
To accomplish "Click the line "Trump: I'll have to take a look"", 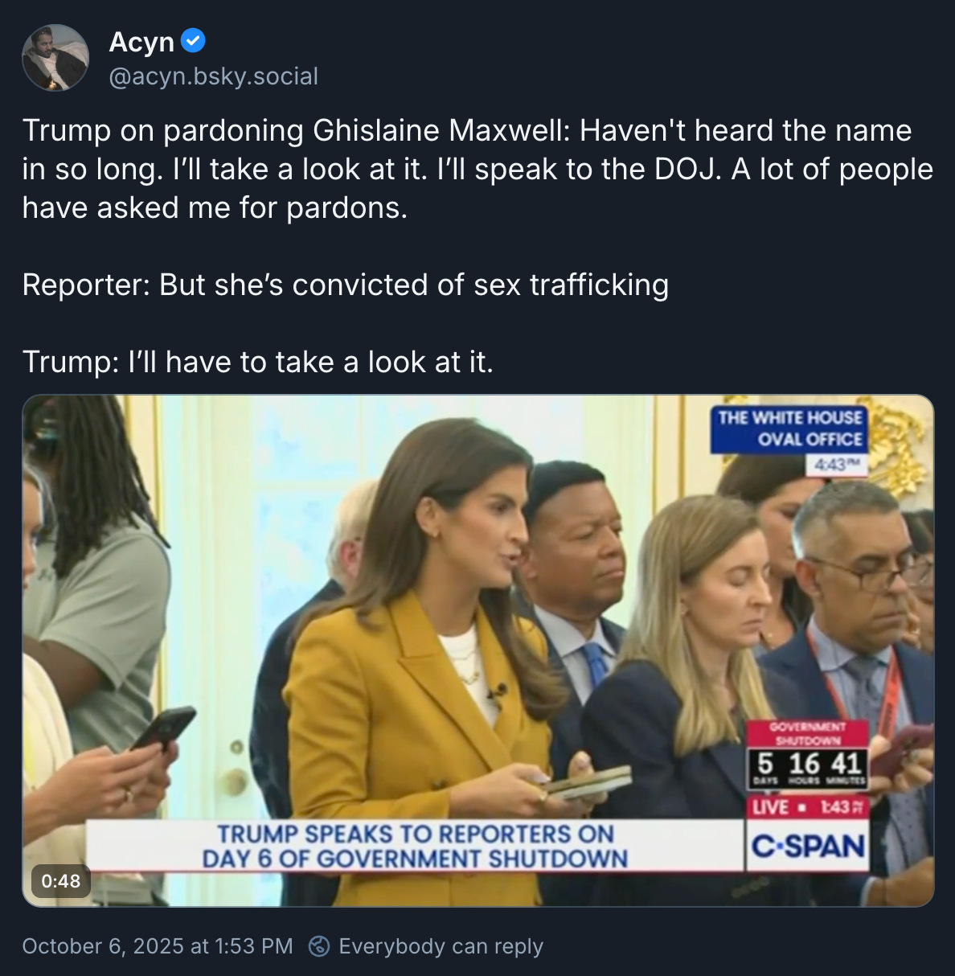I will point(258,362).
